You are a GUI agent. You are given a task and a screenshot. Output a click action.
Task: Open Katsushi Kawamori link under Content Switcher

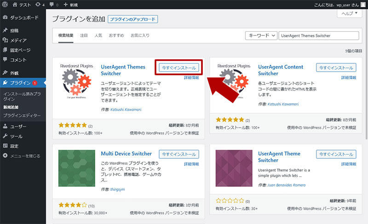coord(283,104)
